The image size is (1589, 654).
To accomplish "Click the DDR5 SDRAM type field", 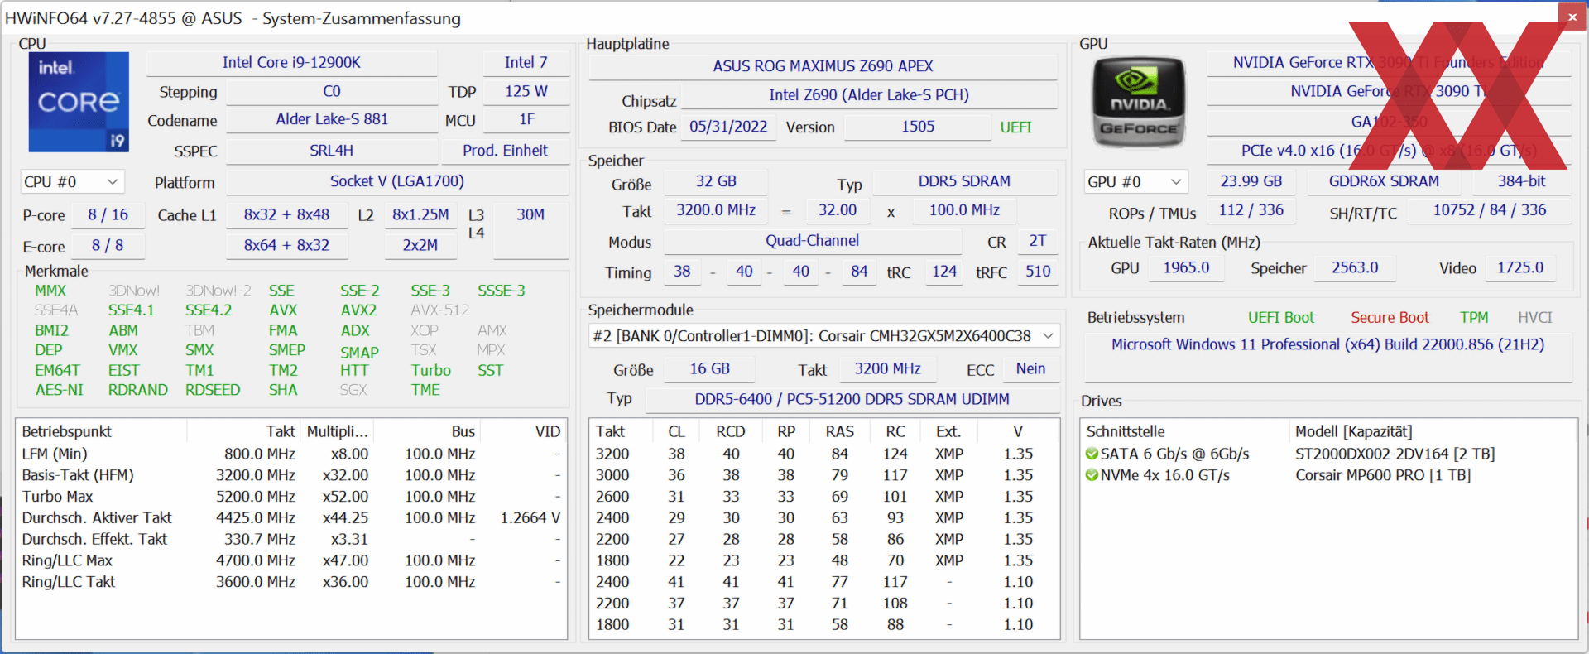I will point(964,181).
